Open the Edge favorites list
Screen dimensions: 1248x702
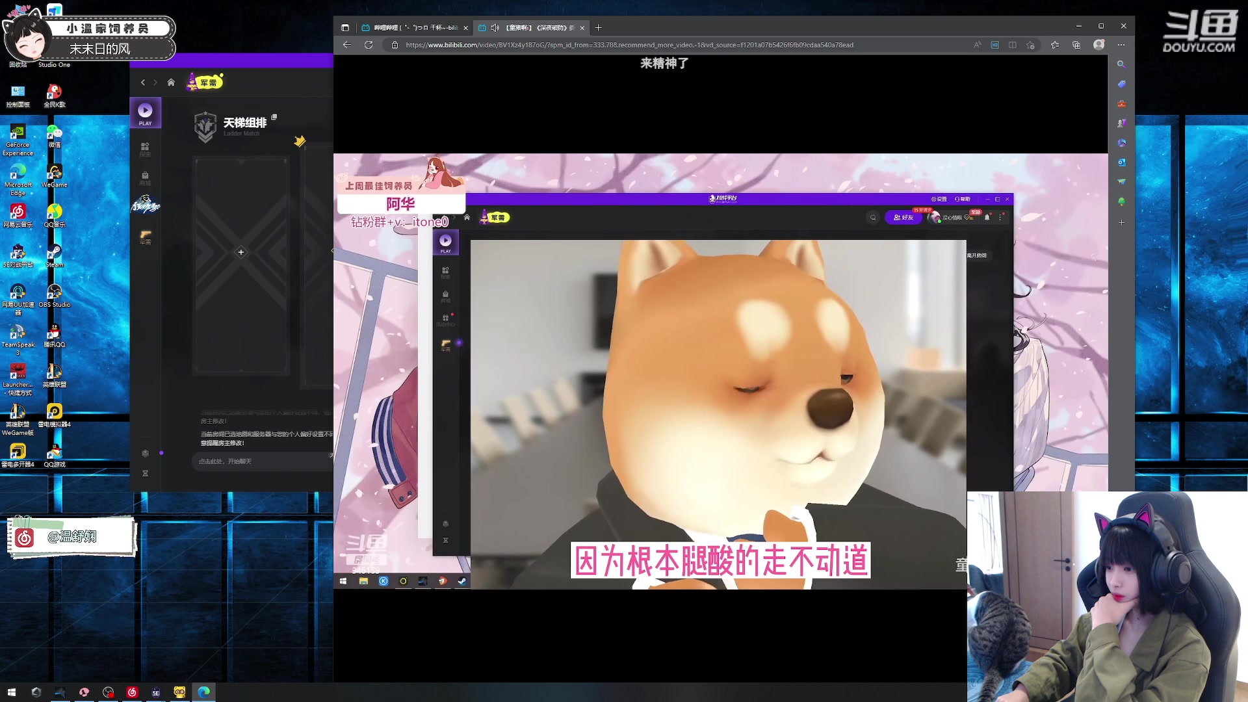click(x=1054, y=45)
